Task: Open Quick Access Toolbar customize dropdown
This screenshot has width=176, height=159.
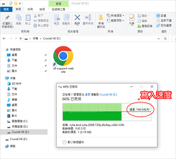Action: pyautogui.click(x=20, y=4)
